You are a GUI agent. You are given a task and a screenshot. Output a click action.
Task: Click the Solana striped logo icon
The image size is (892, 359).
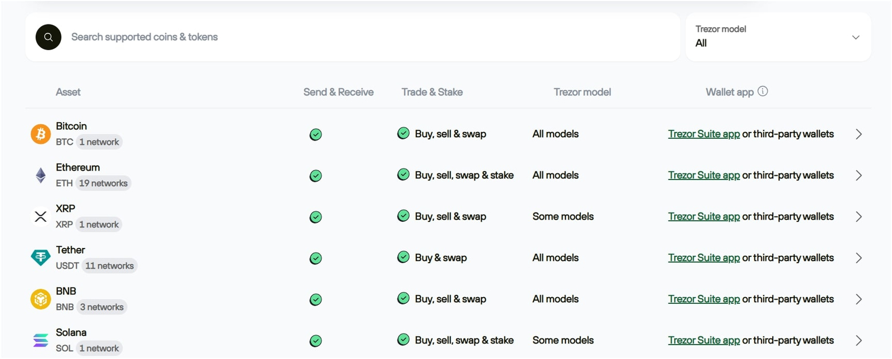[41, 340]
